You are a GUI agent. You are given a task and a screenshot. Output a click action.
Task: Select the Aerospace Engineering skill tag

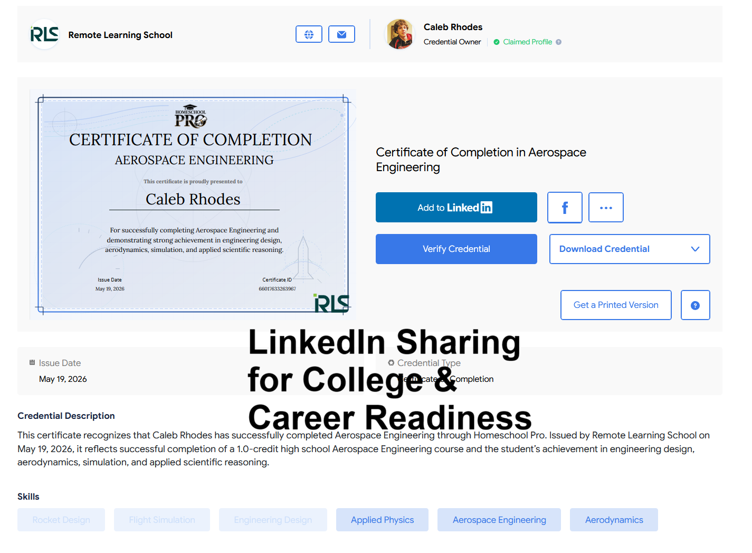click(x=499, y=520)
